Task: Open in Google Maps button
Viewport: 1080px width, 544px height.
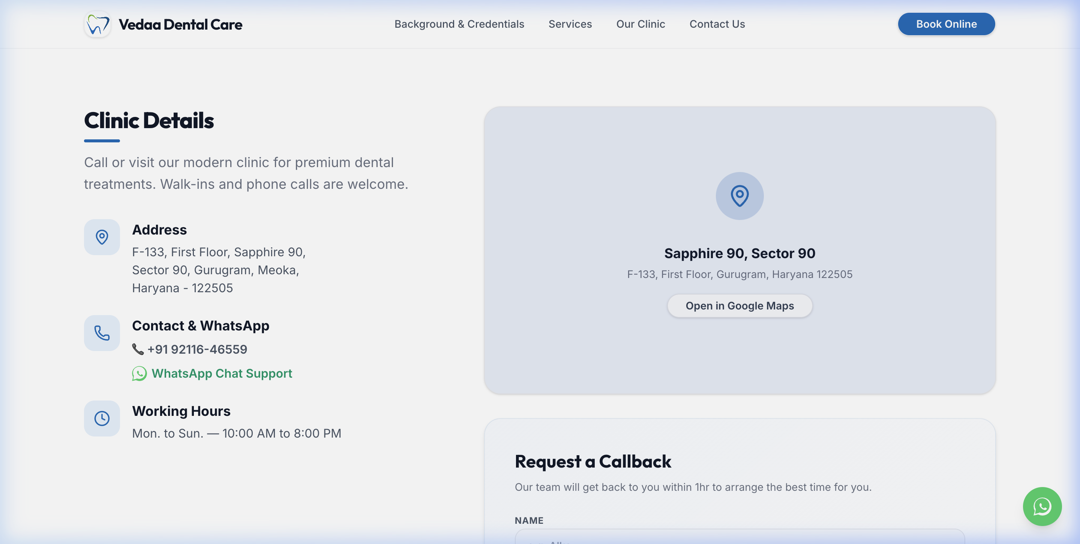Action: click(x=739, y=306)
